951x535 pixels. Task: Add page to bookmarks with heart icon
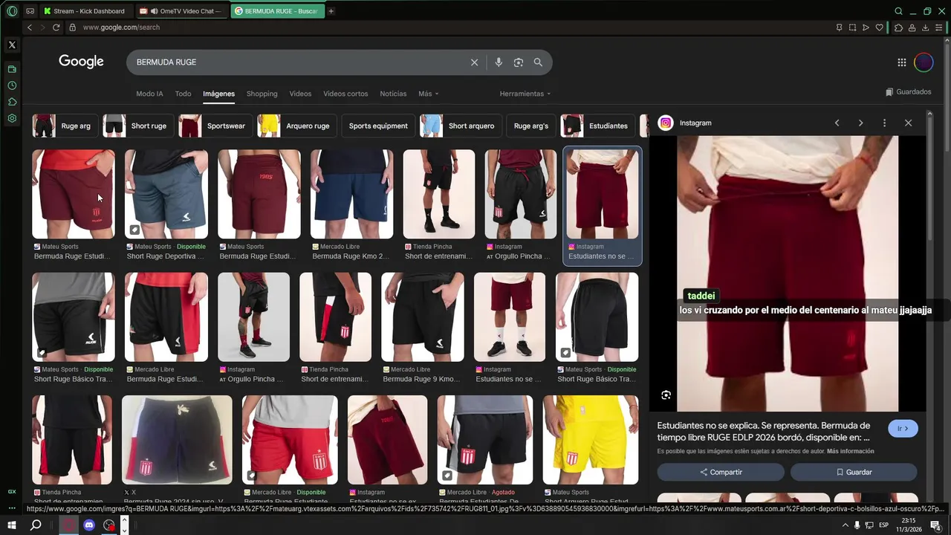[x=880, y=27]
